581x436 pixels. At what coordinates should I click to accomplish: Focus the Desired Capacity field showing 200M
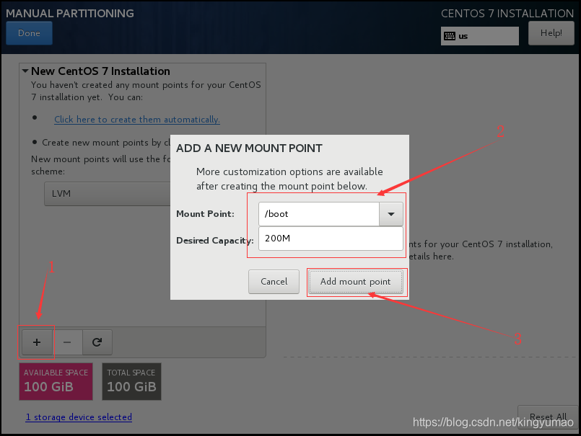point(331,239)
